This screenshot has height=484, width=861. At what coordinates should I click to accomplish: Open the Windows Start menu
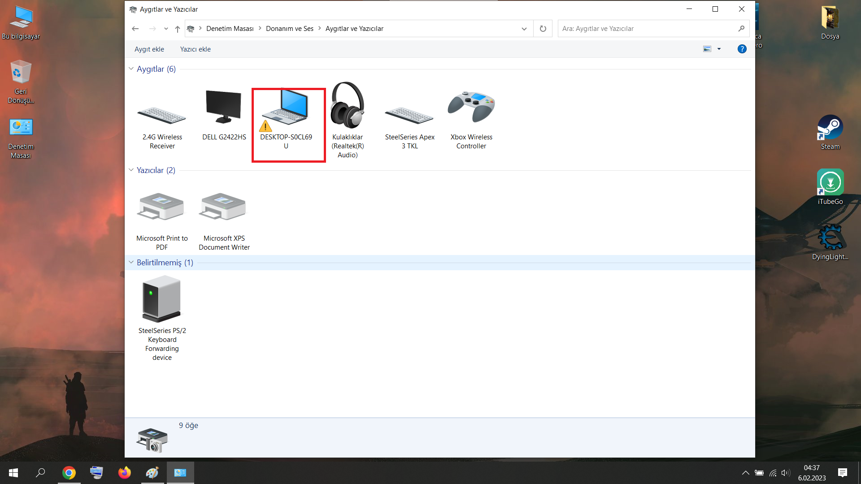click(13, 473)
